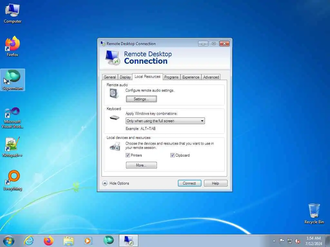This screenshot has height=247, width=330.
Task: Open Action Center flag tray icon
Action: (x=282, y=241)
